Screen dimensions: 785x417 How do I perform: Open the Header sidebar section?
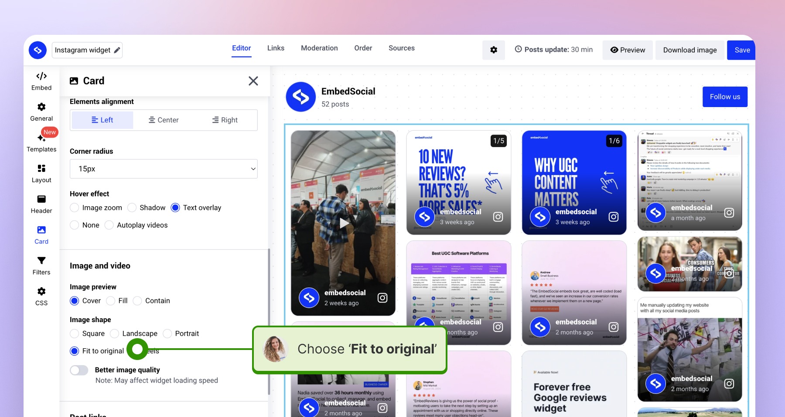coord(41,205)
